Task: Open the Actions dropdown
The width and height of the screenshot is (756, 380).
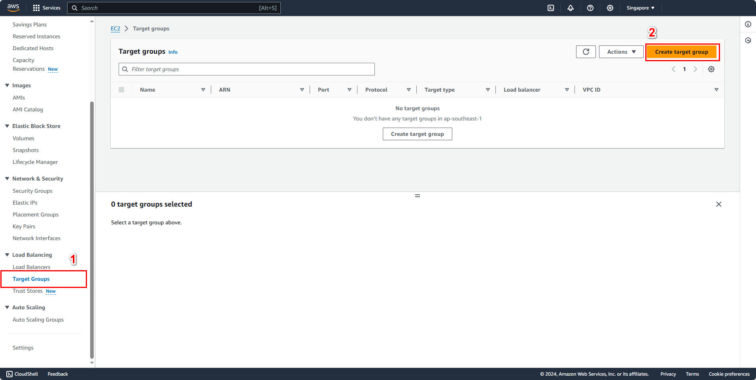Action: (x=621, y=51)
